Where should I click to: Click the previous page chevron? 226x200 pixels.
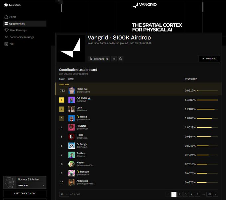(x=168, y=194)
